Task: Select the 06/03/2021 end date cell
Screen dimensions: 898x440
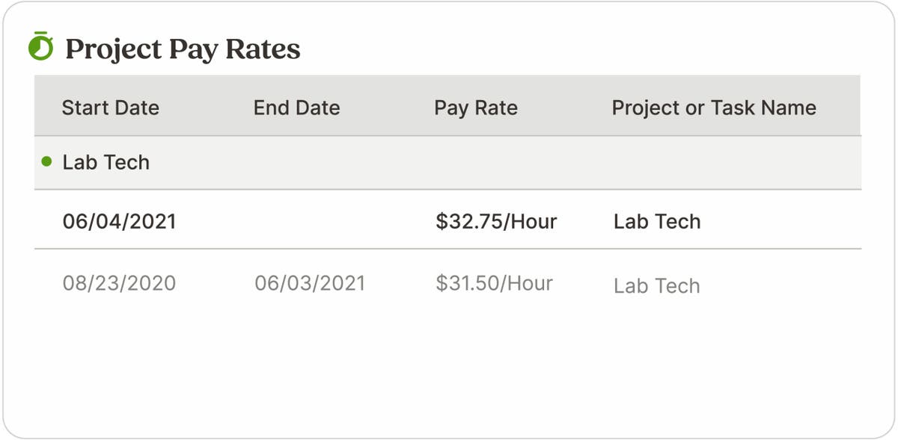Action: click(309, 284)
